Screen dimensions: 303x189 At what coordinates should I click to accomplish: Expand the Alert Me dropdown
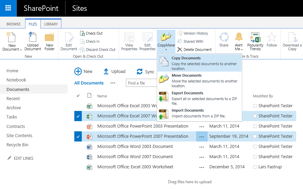point(239,50)
